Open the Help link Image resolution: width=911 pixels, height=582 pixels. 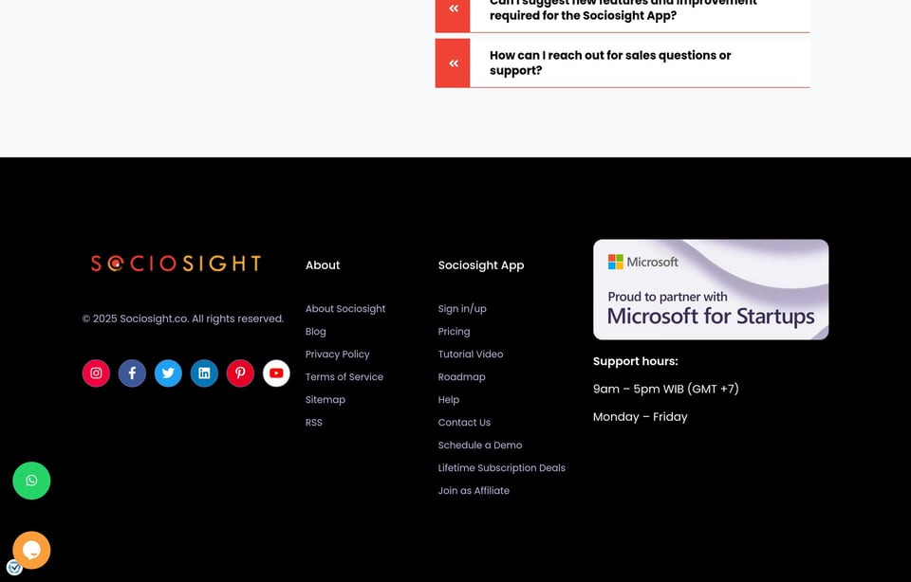(x=448, y=399)
